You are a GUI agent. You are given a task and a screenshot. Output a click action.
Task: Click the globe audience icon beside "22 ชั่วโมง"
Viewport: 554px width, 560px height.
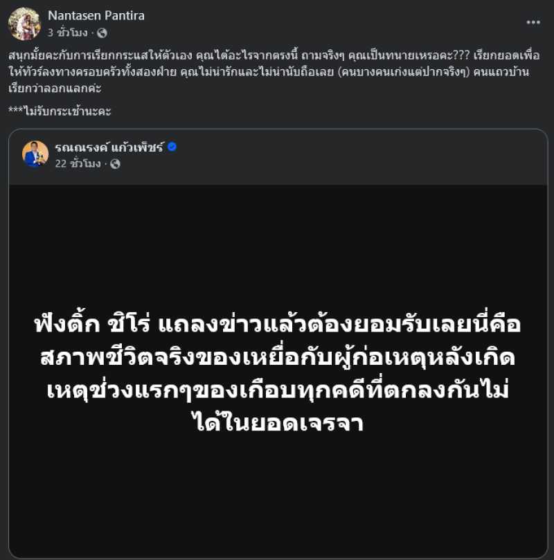pyautogui.click(x=115, y=164)
